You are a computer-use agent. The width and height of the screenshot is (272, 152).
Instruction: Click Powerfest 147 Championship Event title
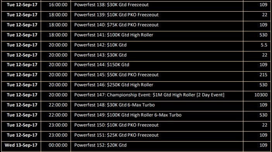pos(149,95)
